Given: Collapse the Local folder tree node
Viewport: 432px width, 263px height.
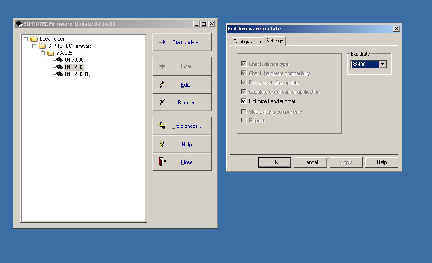Looking at the screenshot, I should tap(26, 39).
